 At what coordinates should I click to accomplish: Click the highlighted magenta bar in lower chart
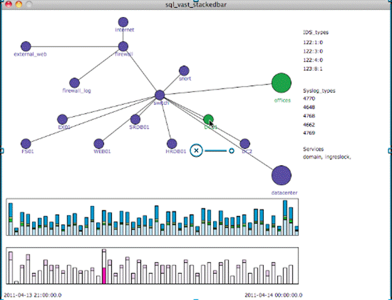click(104, 275)
